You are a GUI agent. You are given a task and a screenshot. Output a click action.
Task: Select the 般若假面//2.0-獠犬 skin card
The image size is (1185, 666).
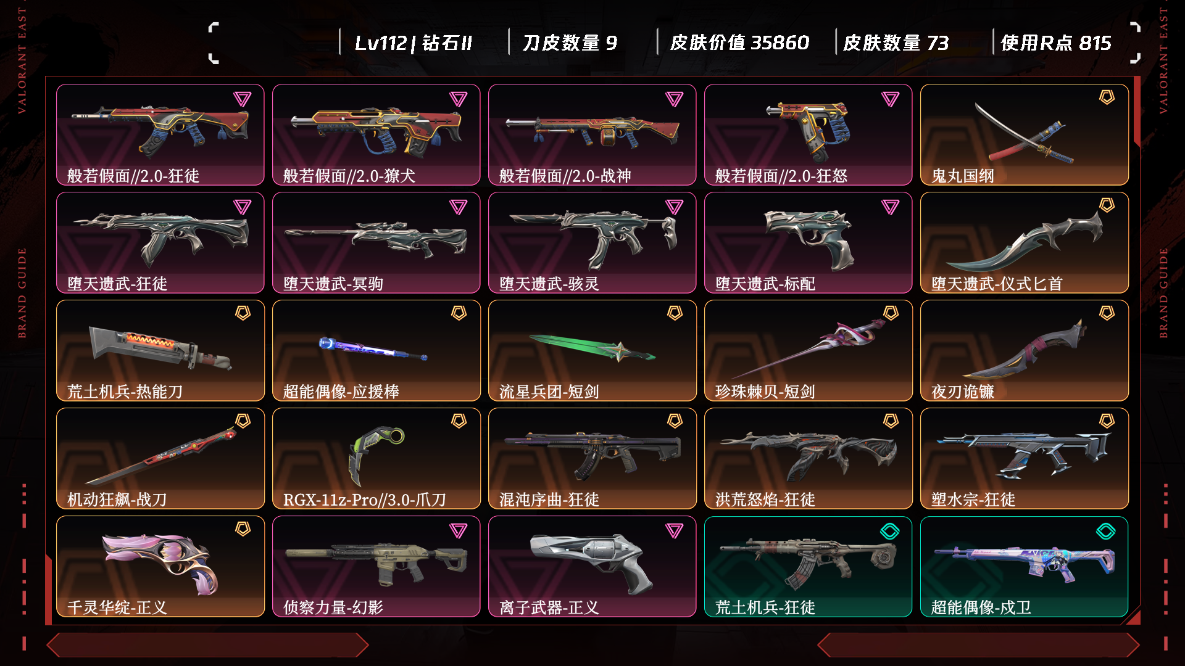tap(376, 134)
